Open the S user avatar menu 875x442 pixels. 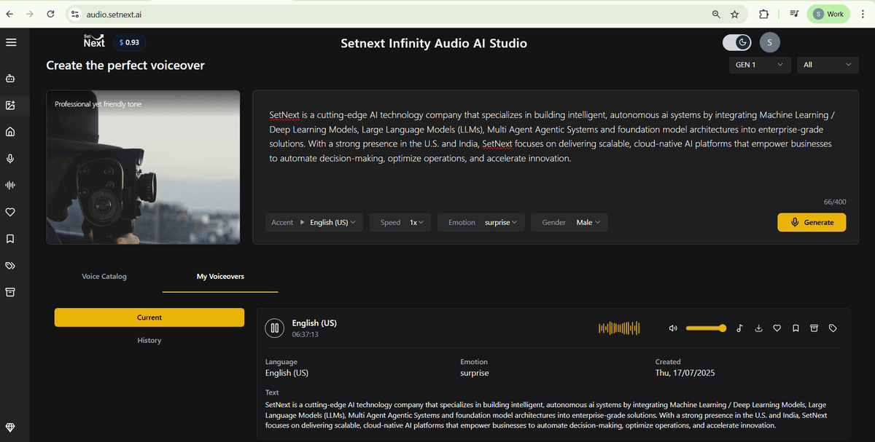pyautogui.click(x=770, y=43)
